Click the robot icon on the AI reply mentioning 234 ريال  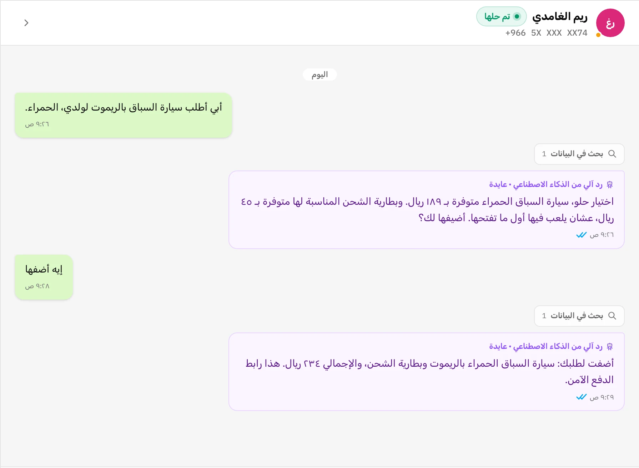[610, 346]
